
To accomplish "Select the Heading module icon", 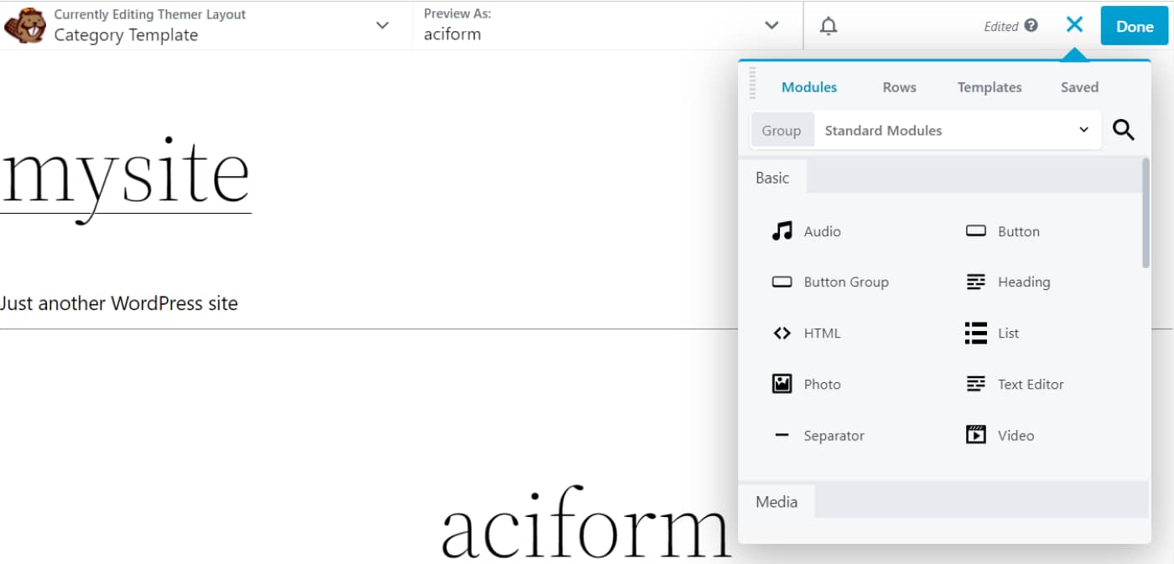I will point(976,282).
